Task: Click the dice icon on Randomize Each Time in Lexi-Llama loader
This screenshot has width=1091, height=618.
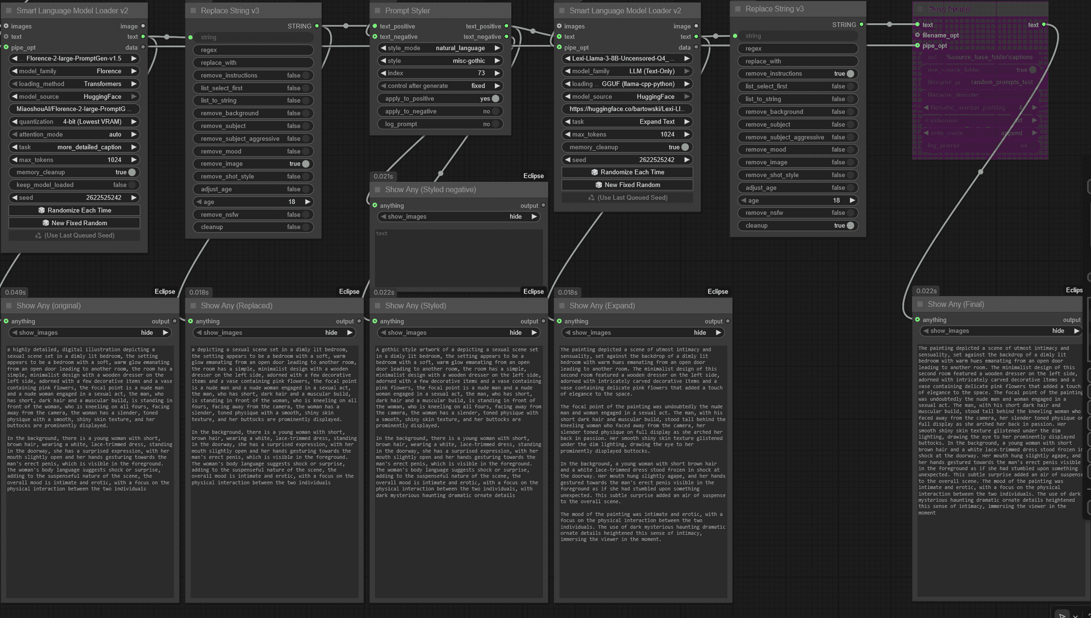Action: pos(594,172)
